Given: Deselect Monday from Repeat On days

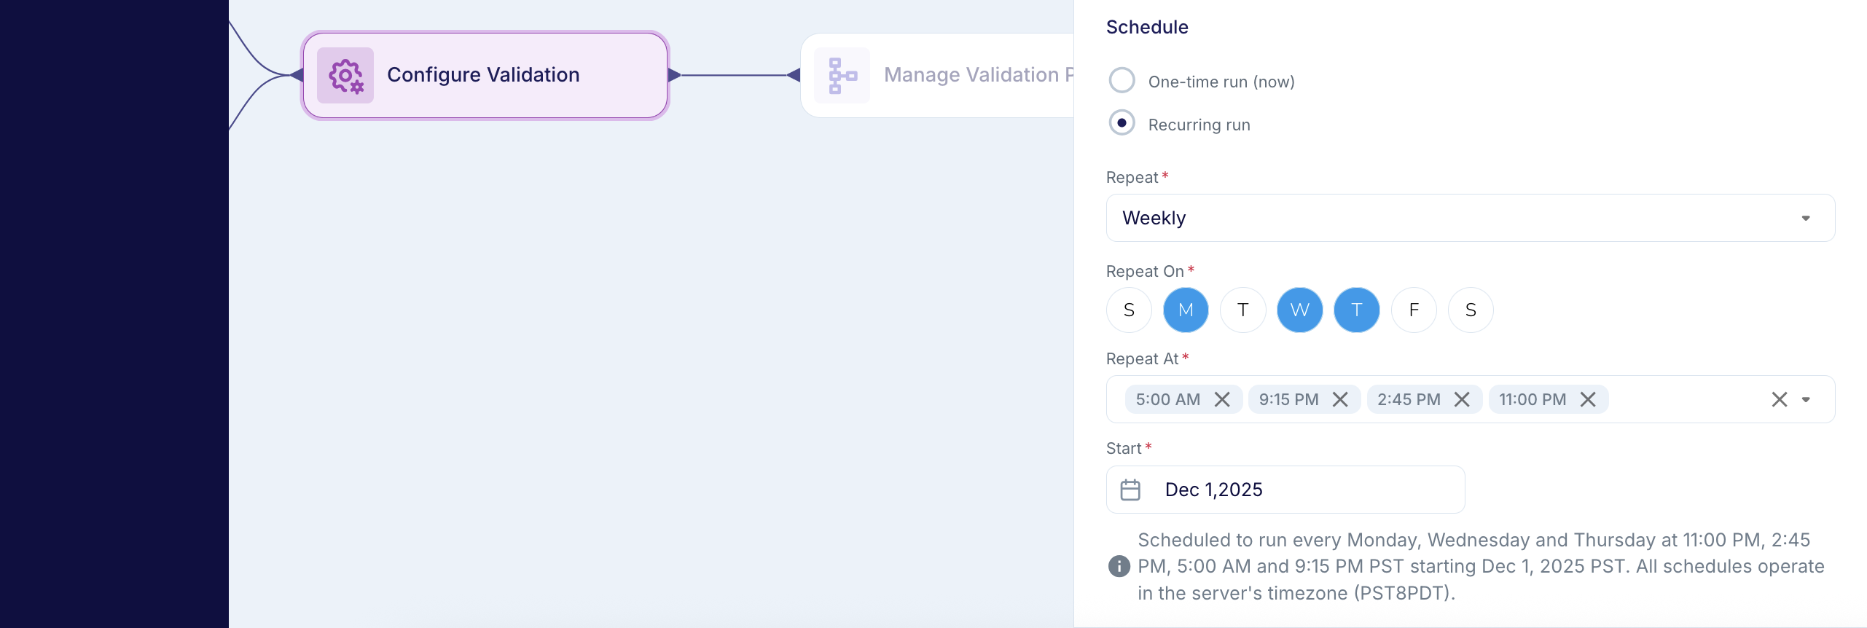Looking at the screenshot, I should 1186,310.
